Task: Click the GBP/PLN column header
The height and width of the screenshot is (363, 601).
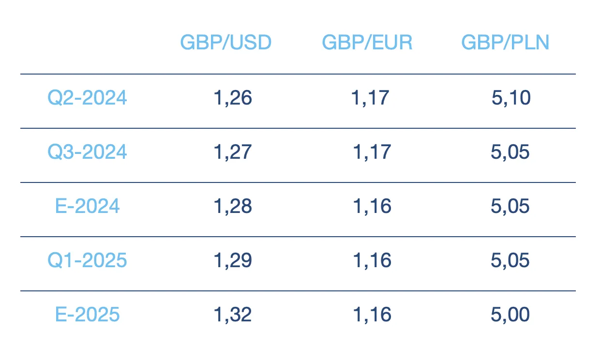Action: pyautogui.click(x=505, y=43)
